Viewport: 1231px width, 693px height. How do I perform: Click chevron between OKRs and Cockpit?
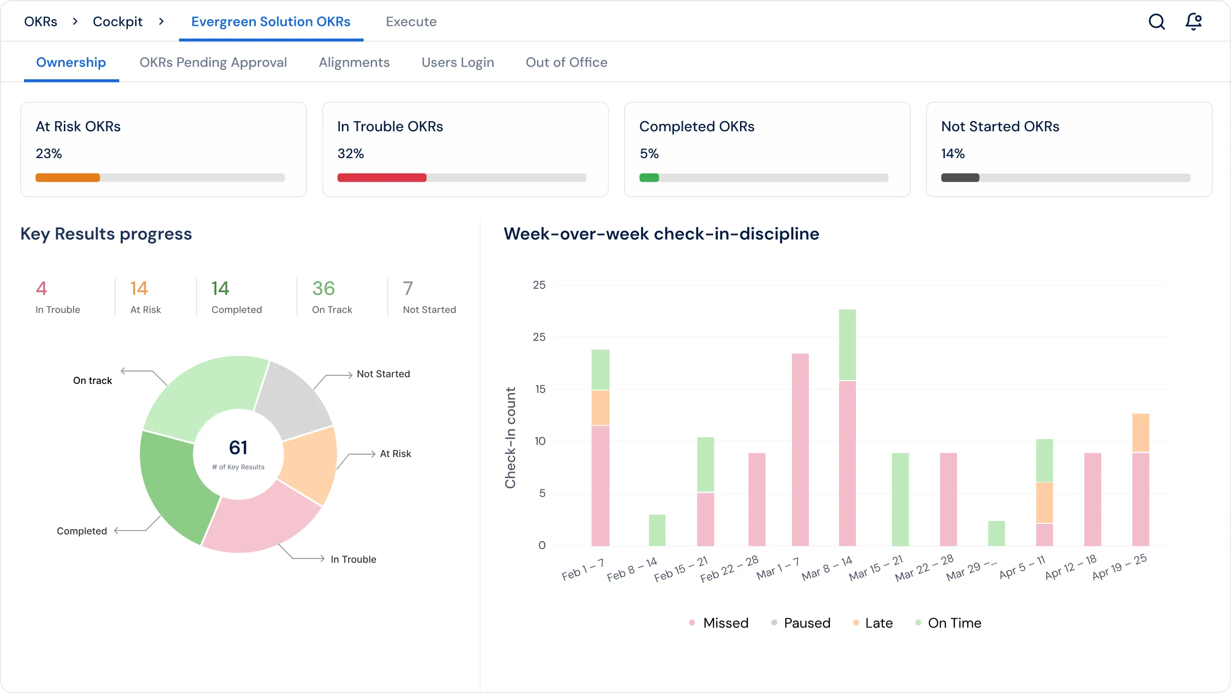point(75,22)
